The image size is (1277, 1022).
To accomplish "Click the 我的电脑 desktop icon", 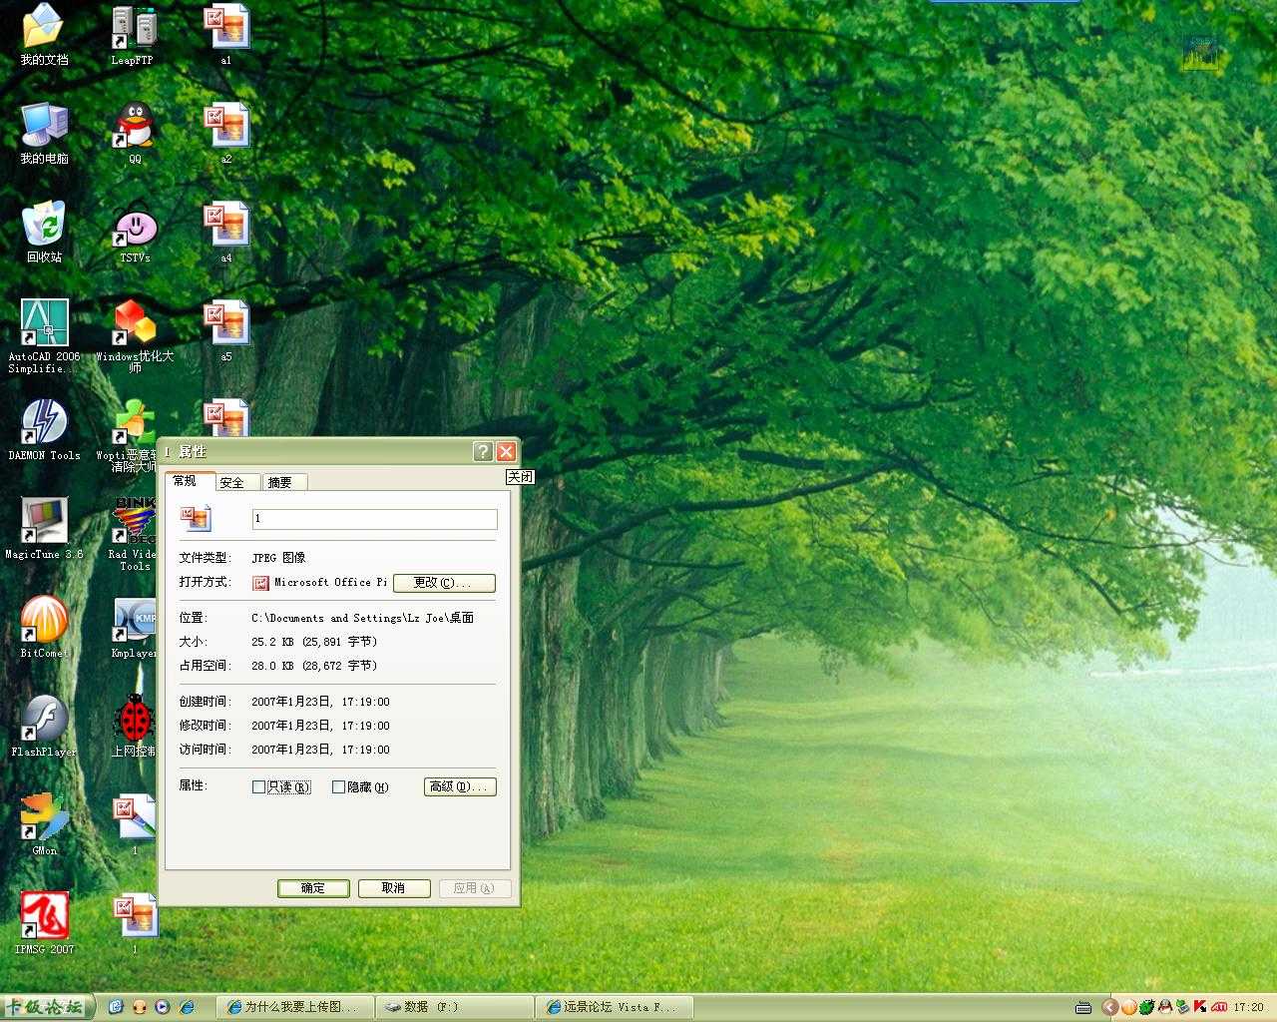I will click(x=44, y=133).
